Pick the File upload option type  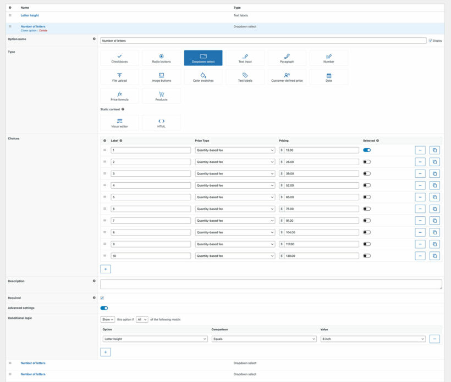click(119, 77)
